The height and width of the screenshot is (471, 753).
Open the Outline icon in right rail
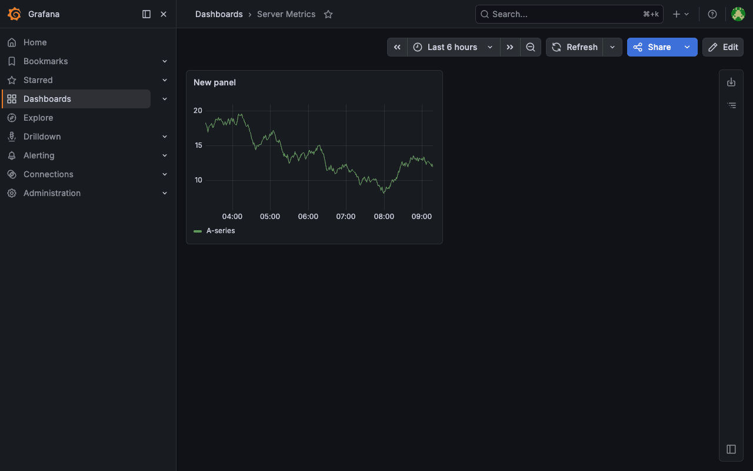(x=731, y=105)
